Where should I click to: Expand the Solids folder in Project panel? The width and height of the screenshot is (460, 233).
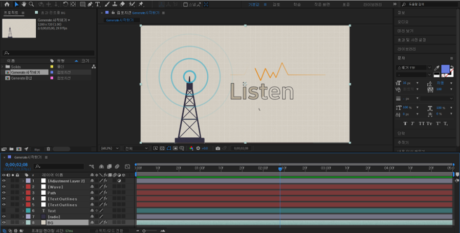3,66
